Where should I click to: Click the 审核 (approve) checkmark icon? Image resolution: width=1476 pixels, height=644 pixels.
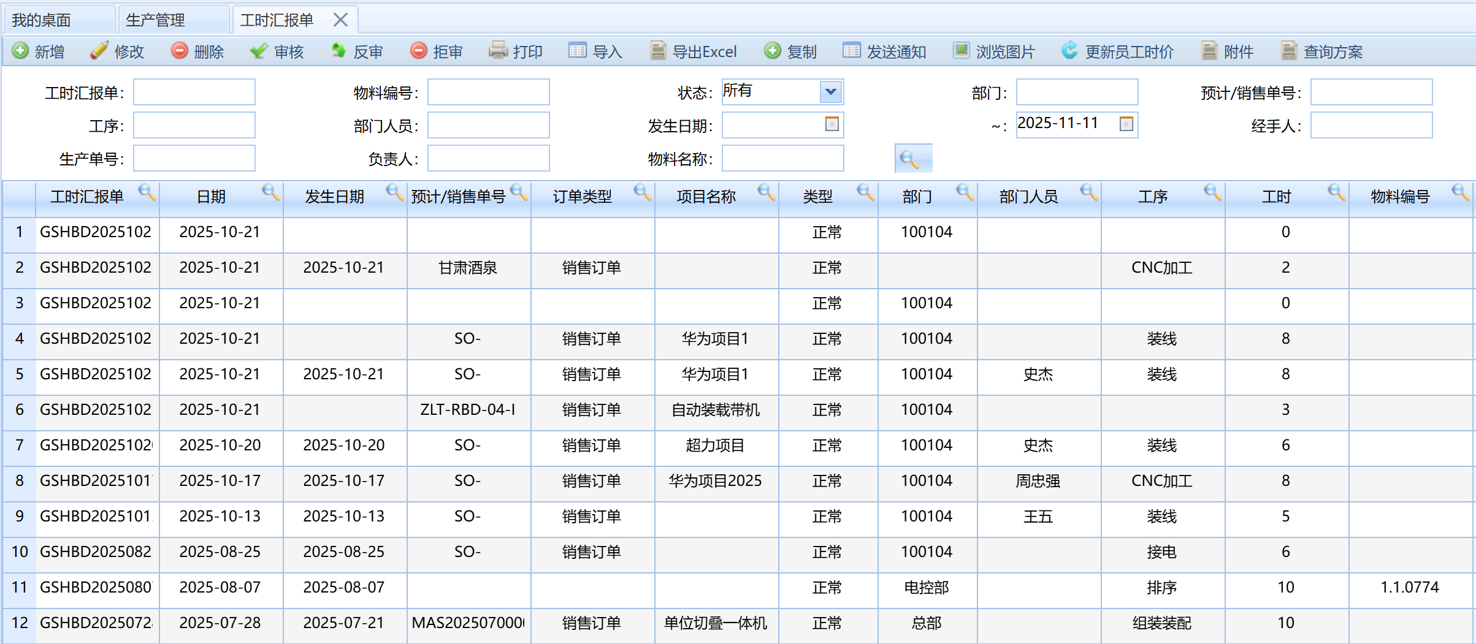259,51
